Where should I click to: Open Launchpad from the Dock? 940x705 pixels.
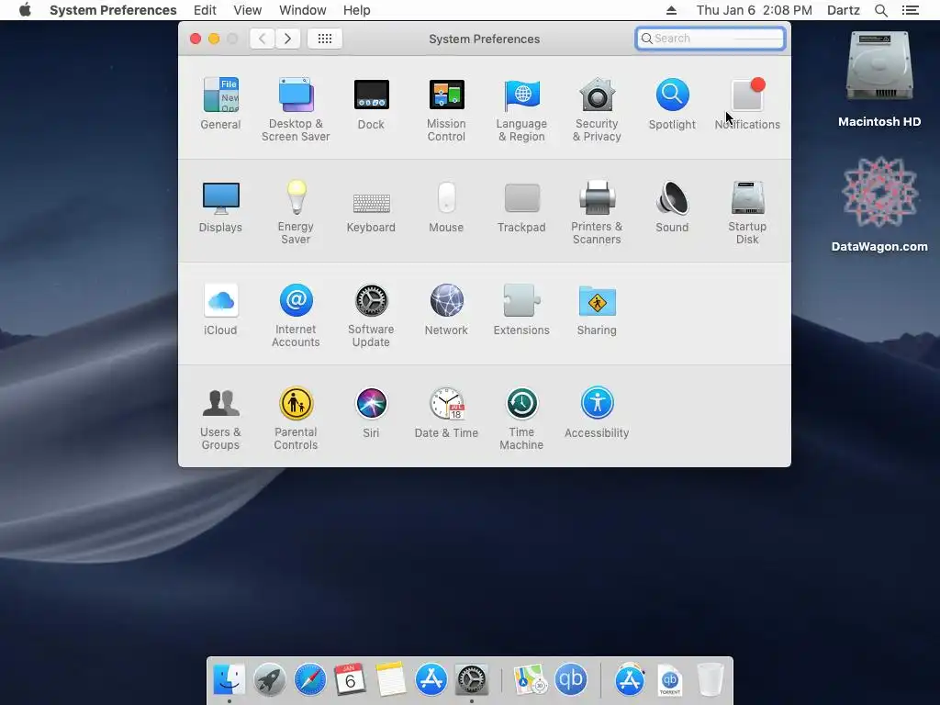click(269, 680)
